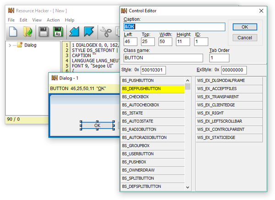This screenshot has width=275, height=200.
Task: Toggle BS_OWNERDRAW style
Action: tap(153, 170)
